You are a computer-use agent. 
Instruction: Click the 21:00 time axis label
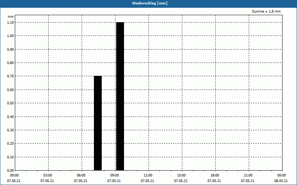[x=248, y=175]
